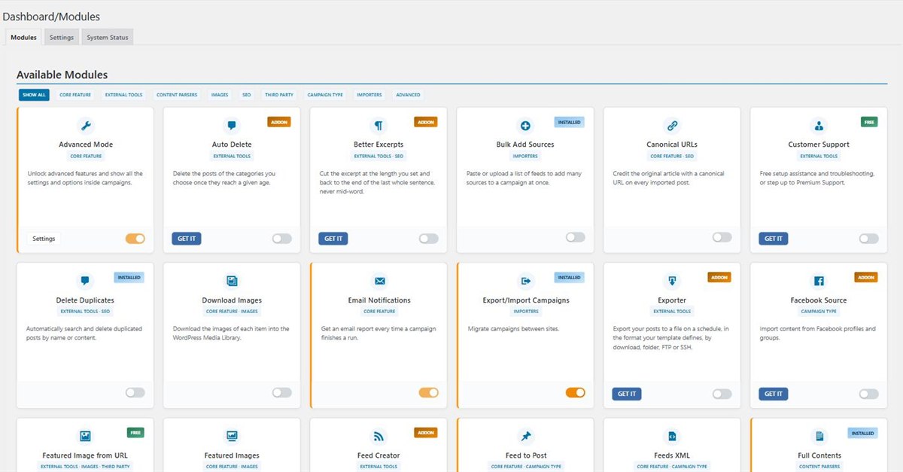Click the Export/Import Campaigns arrow icon

click(525, 281)
